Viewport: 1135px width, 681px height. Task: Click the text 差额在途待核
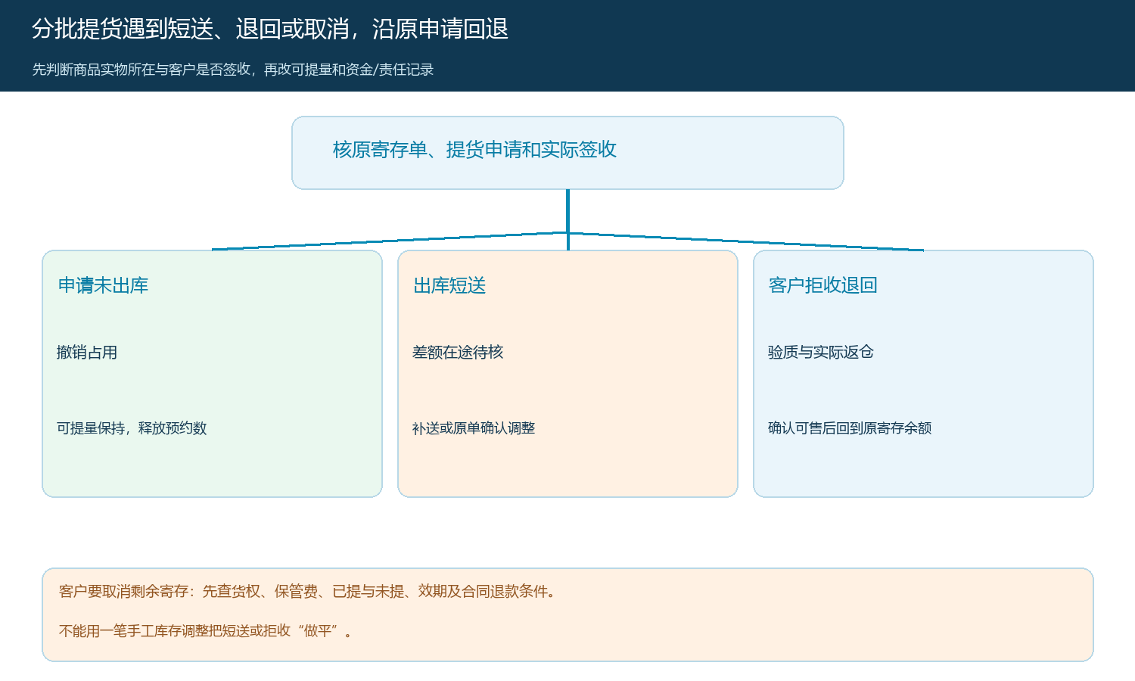coord(458,352)
